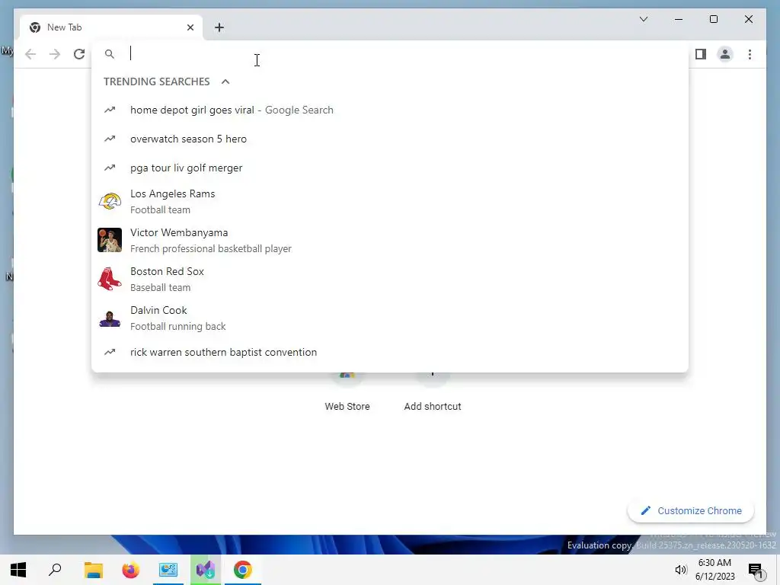Click the trending arrow beside 'home depot girl'
Screen dimensions: 780x585
pyautogui.click(x=110, y=110)
